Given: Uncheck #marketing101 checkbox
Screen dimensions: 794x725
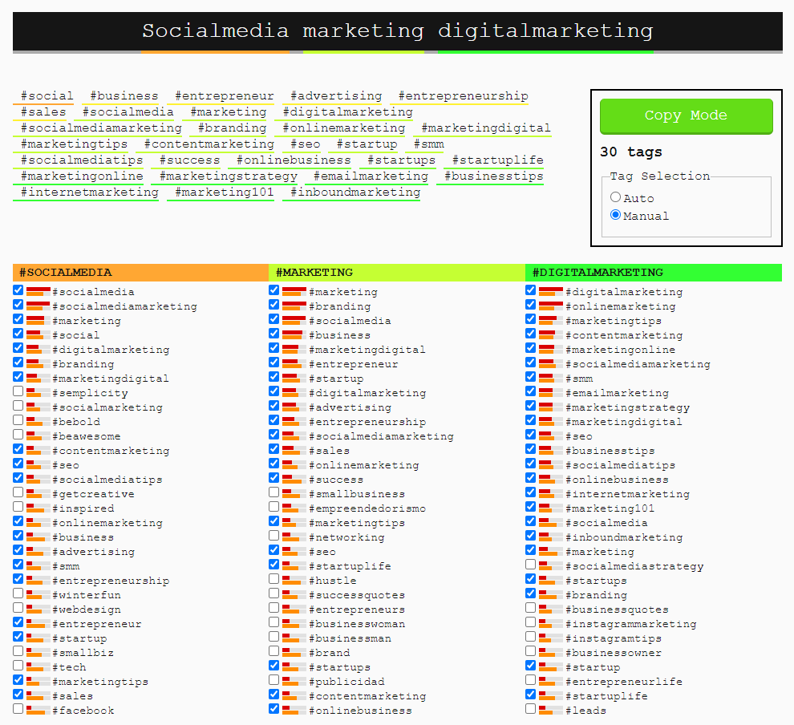Looking at the screenshot, I should [x=531, y=507].
